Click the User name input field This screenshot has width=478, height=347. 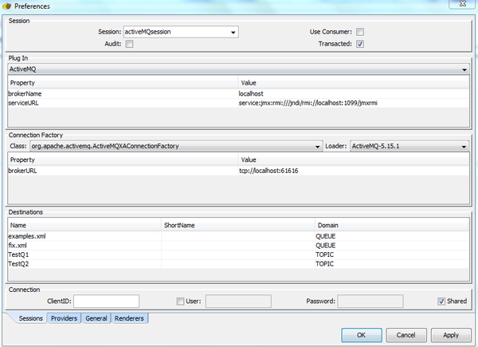[238, 302]
